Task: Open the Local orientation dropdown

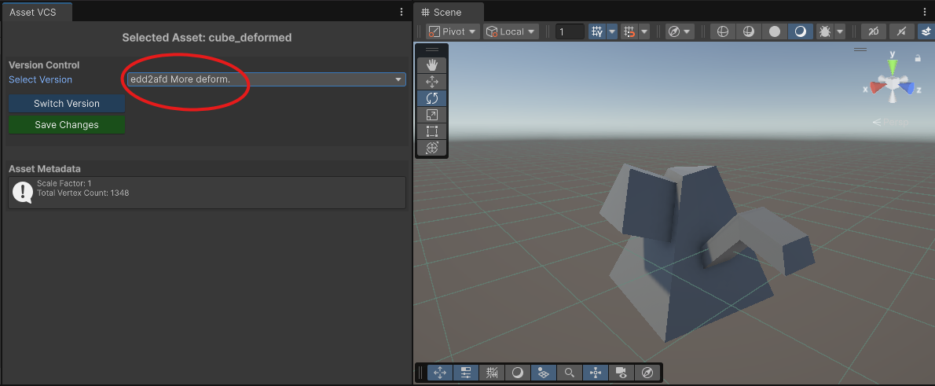Action: [511, 31]
